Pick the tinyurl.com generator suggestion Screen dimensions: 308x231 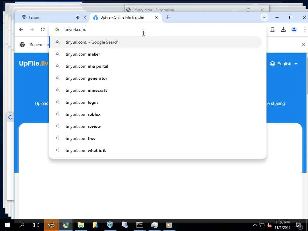point(155,78)
